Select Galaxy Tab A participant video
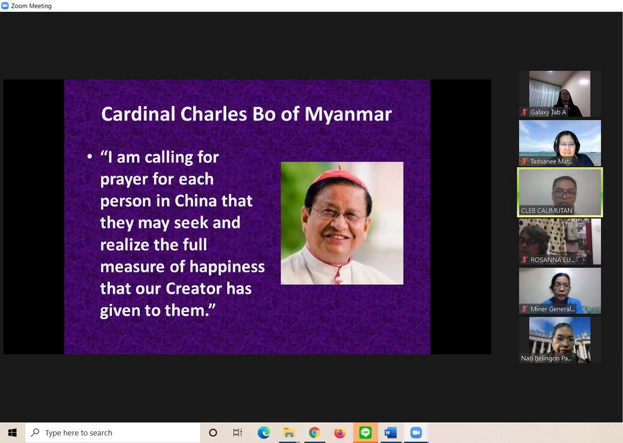Viewport: 623px width, 443px height. [559, 94]
